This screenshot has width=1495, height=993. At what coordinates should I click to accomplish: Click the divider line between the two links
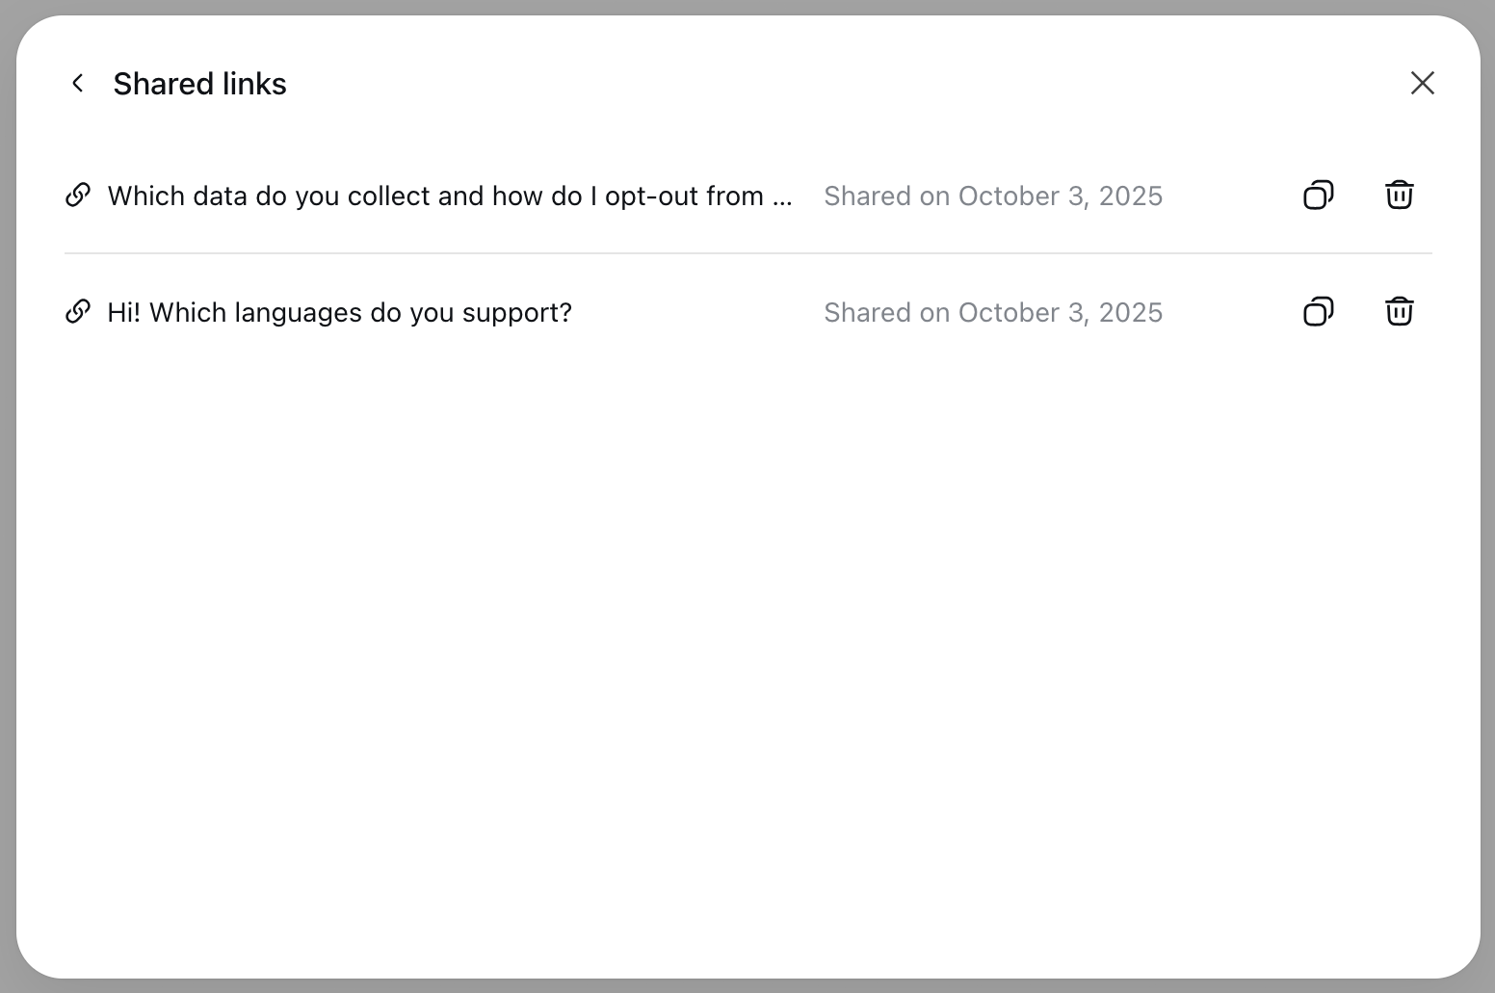point(747,253)
